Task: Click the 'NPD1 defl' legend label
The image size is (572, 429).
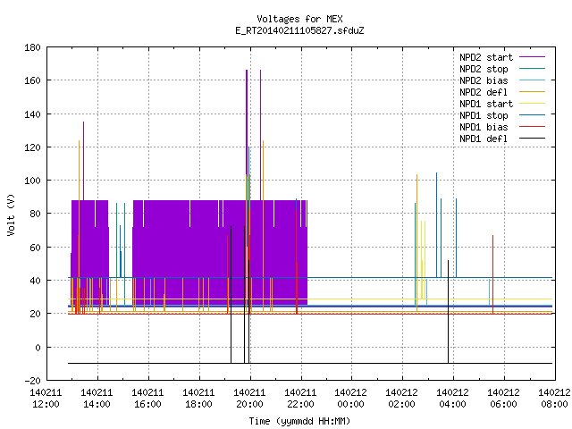Action: pos(484,139)
